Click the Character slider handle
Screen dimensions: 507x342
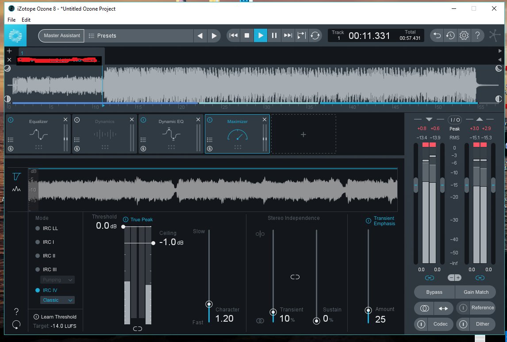tap(209, 304)
